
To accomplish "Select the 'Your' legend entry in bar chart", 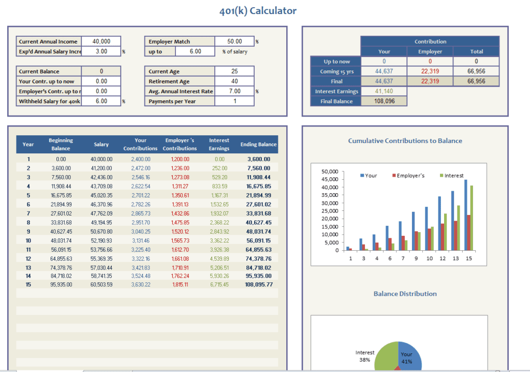I will click(x=369, y=176).
